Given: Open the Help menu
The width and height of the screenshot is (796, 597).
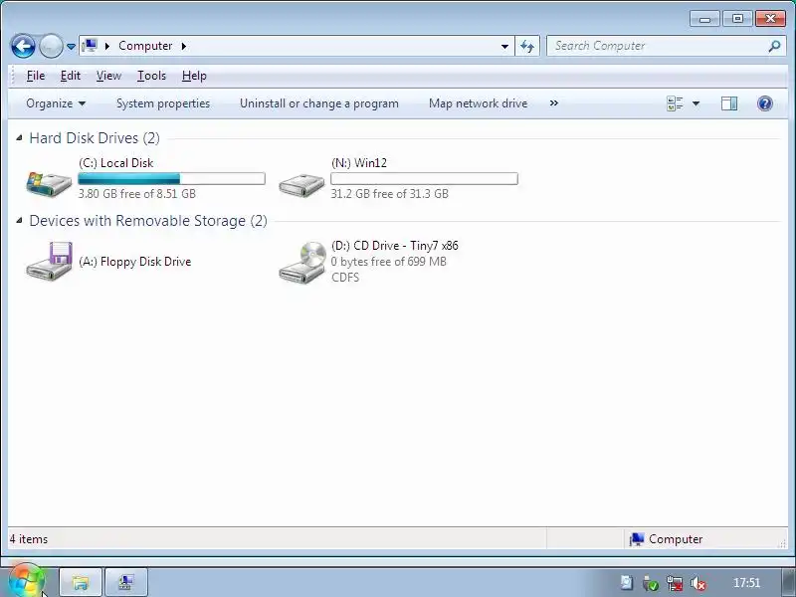Looking at the screenshot, I should [x=194, y=76].
